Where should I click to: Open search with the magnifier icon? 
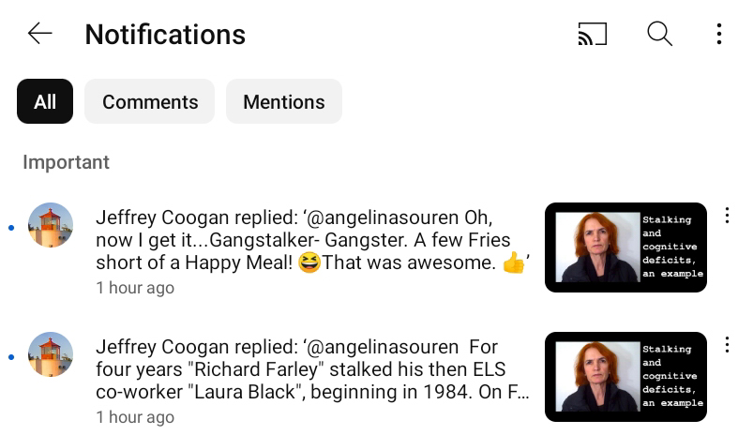pyautogui.click(x=660, y=34)
